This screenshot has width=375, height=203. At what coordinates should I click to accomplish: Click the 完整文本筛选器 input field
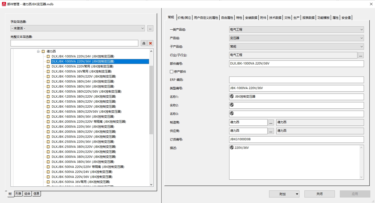74,43
